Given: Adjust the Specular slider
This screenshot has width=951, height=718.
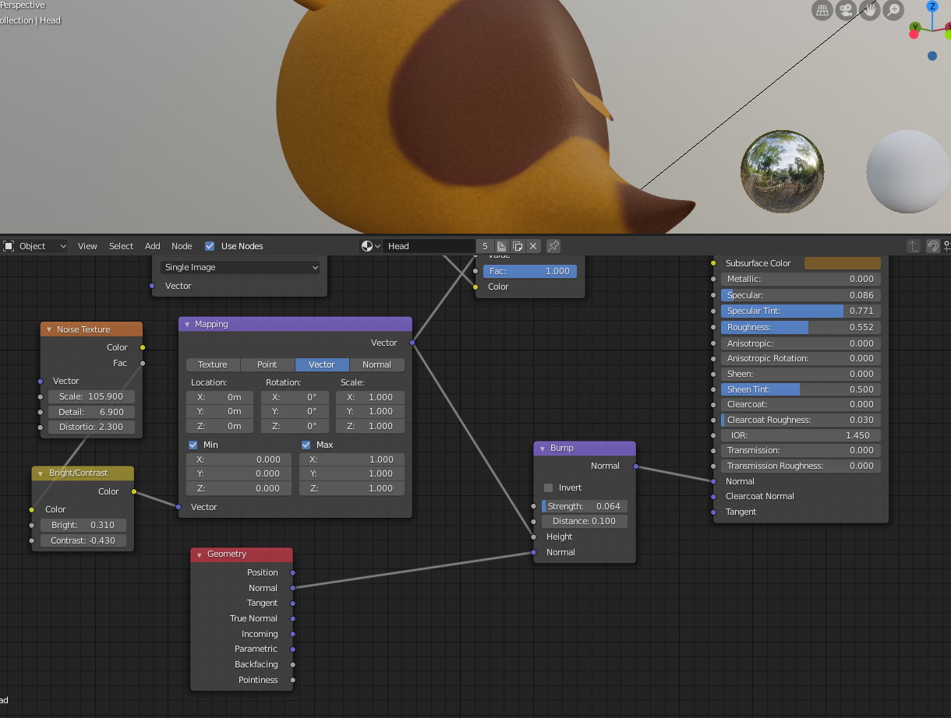Looking at the screenshot, I should (801, 295).
